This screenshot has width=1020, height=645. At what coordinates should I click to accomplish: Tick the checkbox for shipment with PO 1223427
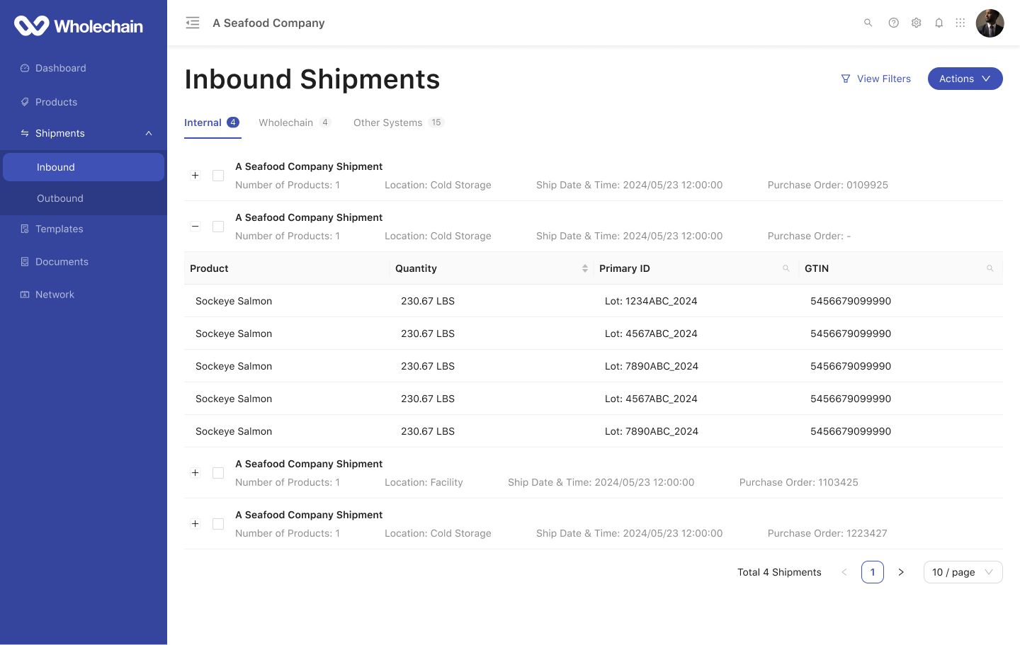pyautogui.click(x=218, y=524)
